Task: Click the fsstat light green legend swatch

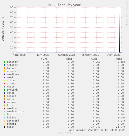Action: (x=4, y=115)
